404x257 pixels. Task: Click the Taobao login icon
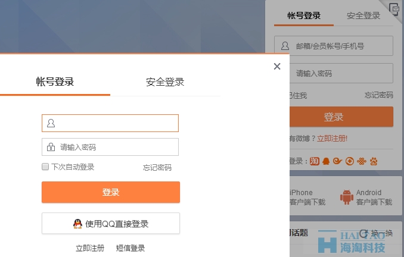point(314,161)
